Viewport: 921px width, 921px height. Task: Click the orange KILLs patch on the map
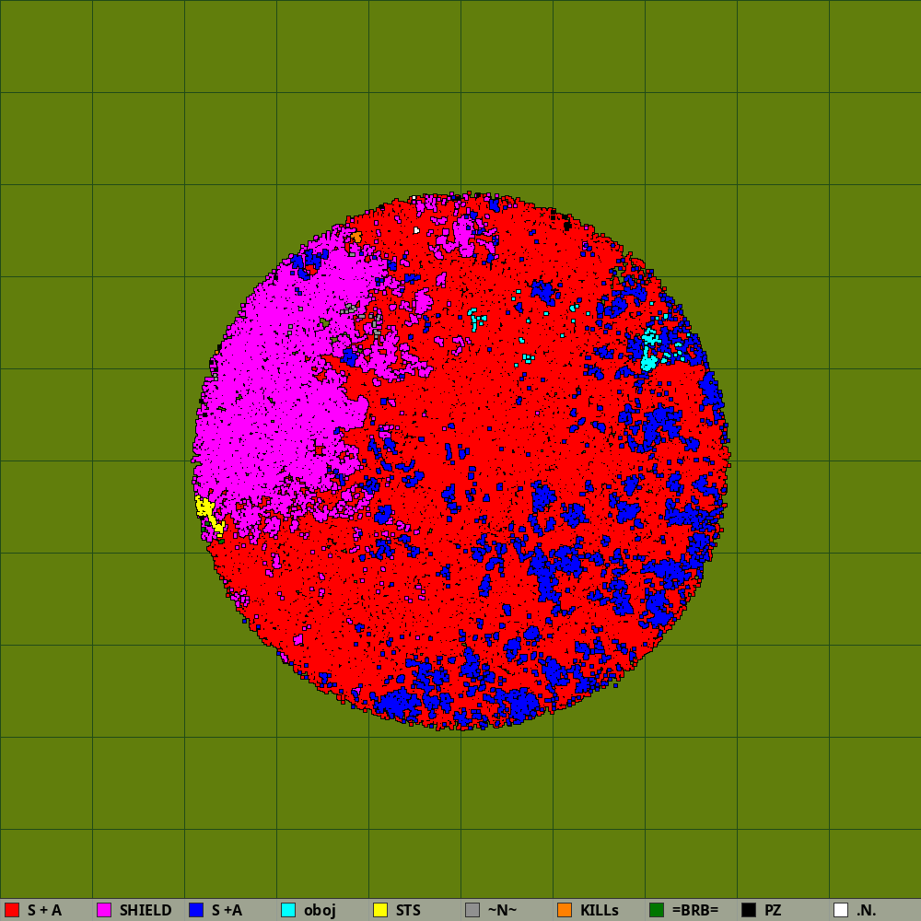[x=356, y=238]
